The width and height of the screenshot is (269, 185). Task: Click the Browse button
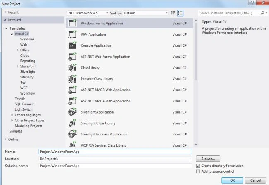(208, 159)
